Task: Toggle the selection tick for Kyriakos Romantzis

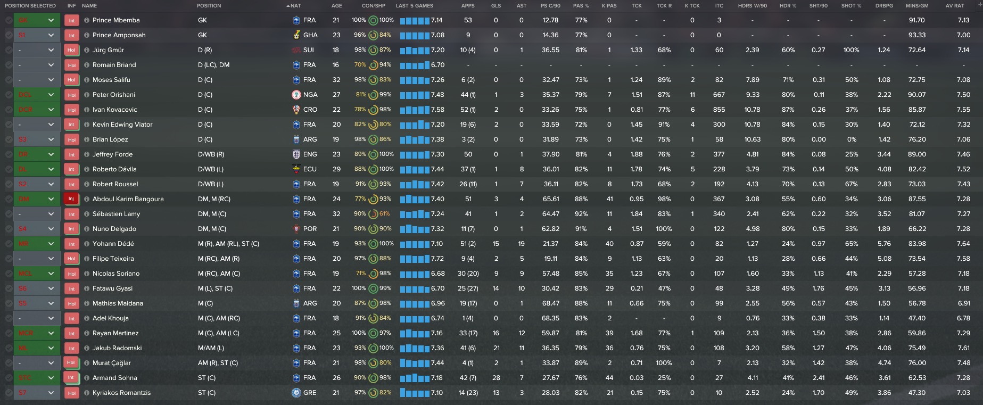Action: tap(9, 393)
